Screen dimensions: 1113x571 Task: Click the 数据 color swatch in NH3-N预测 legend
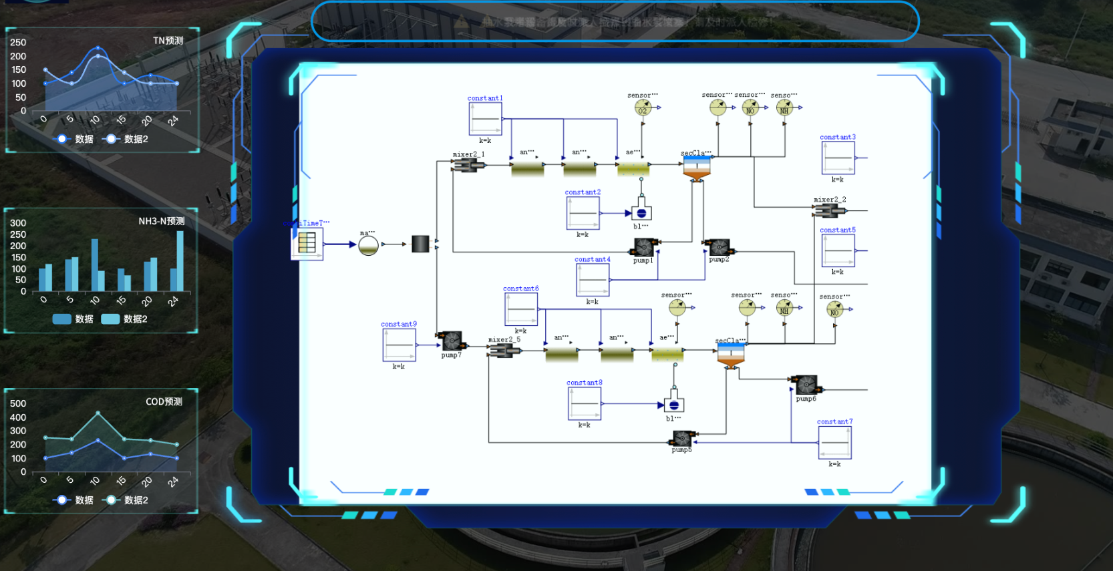[x=61, y=319]
